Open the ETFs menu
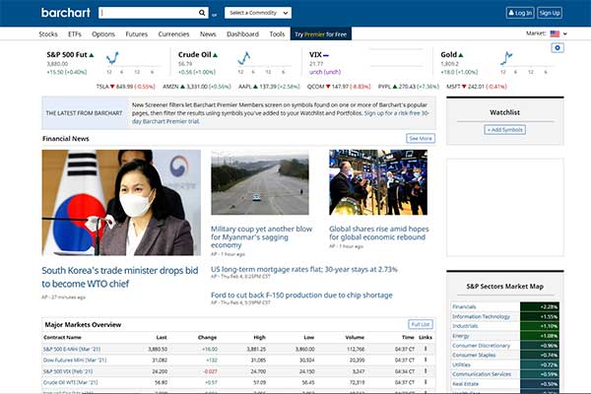This screenshot has height=394, width=591. (75, 33)
